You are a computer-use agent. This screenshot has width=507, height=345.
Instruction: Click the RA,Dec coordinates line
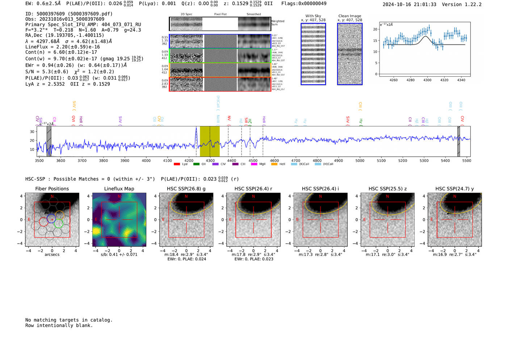(x=65, y=35)
